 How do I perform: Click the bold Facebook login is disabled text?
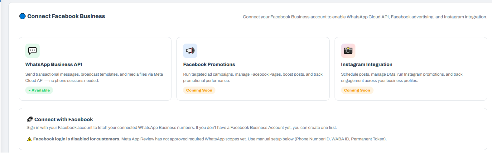tap(77, 139)
